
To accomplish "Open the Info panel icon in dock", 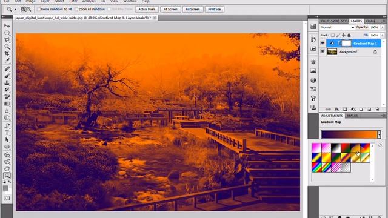I will [313, 80].
